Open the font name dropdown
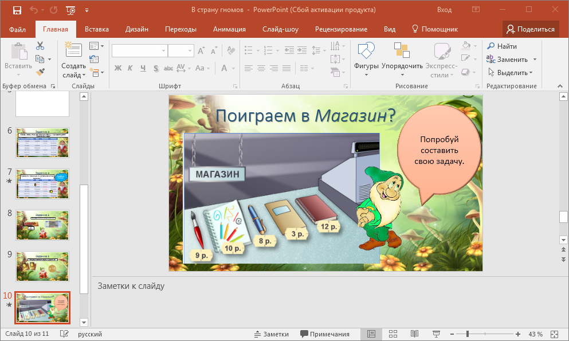 coord(163,51)
